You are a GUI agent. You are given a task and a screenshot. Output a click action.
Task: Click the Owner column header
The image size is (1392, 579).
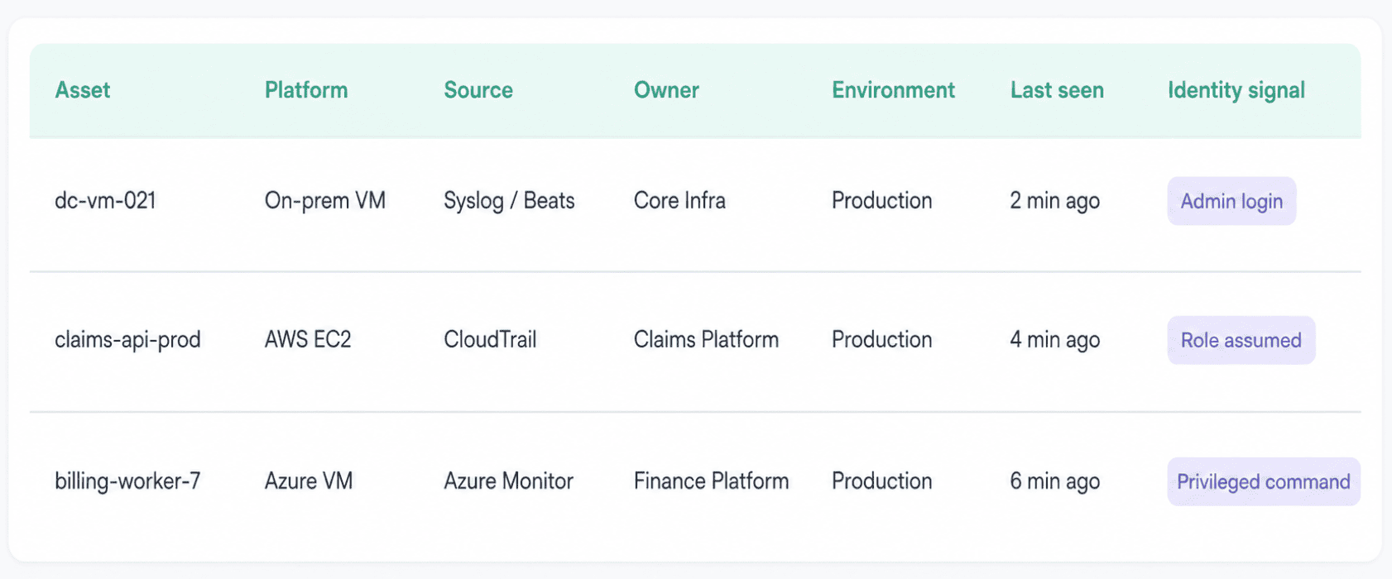coord(666,90)
